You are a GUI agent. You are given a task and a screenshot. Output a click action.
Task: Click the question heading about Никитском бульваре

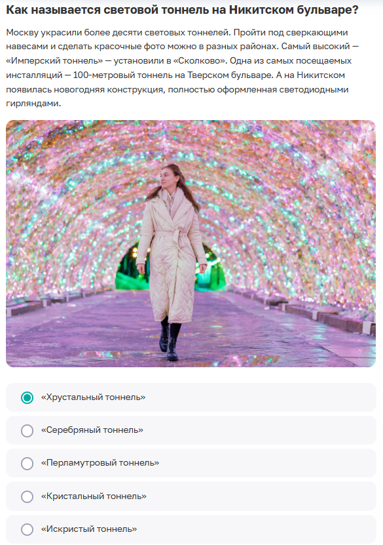pos(182,10)
